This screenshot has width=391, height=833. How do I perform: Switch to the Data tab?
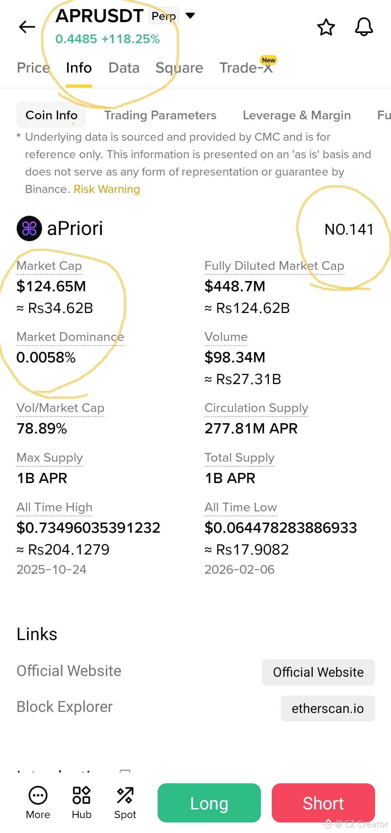[124, 68]
